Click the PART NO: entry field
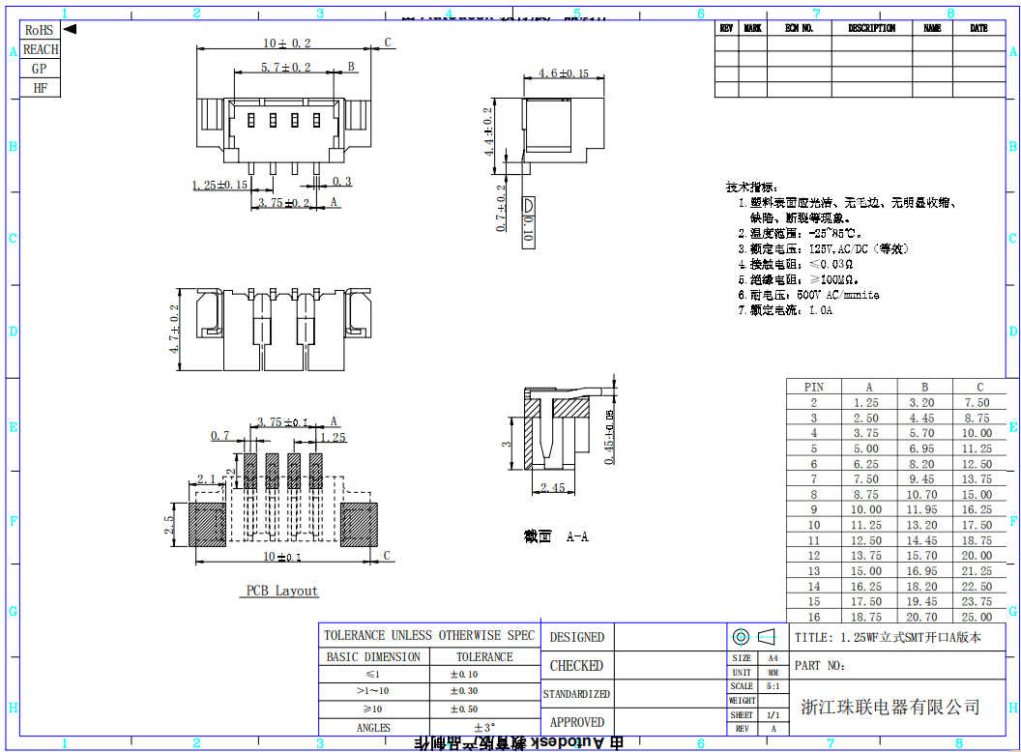This screenshot has width=1021, height=752. click(897, 666)
